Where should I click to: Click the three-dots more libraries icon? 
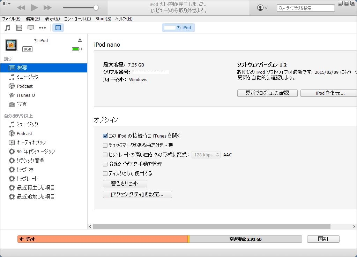click(42, 28)
